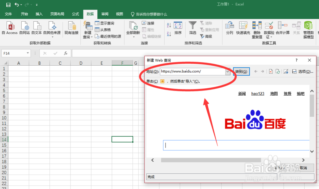The image size is (319, 189).
Task: Click the 取消 button in Web query dialog
Action: click(x=303, y=168)
